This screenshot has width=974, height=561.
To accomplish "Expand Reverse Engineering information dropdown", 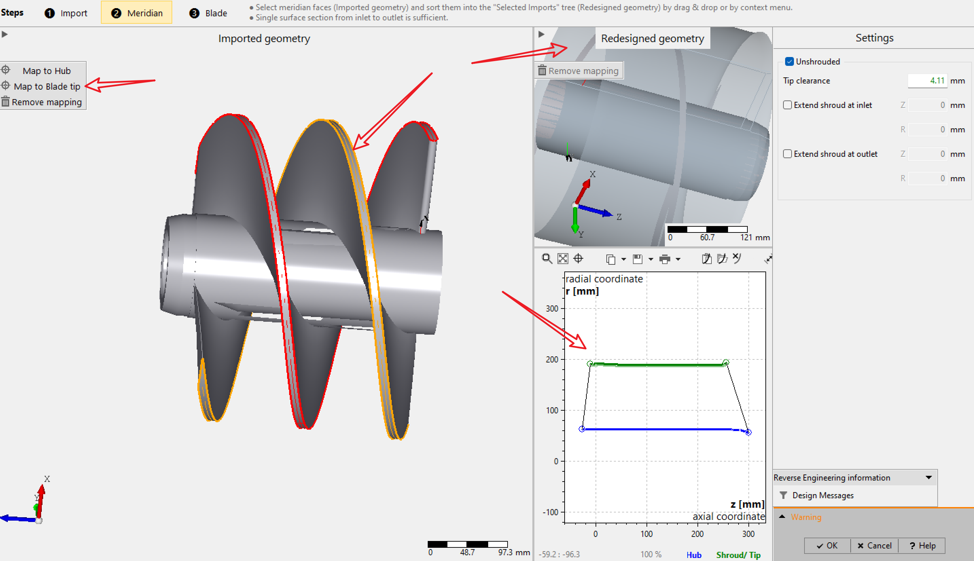I will [928, 478].
